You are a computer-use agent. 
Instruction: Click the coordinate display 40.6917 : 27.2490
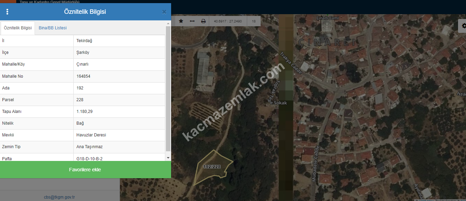tap(228, 21)
